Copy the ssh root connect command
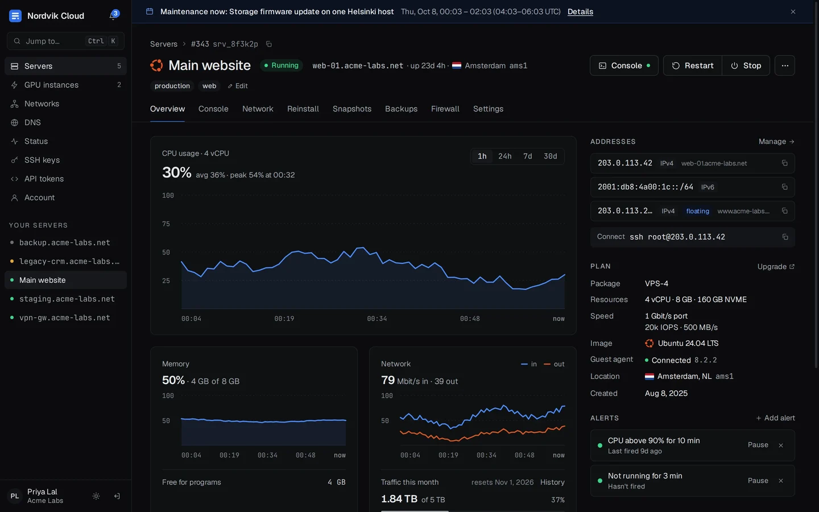This screenshot has width=819, height=512. (x=785, y=237)
